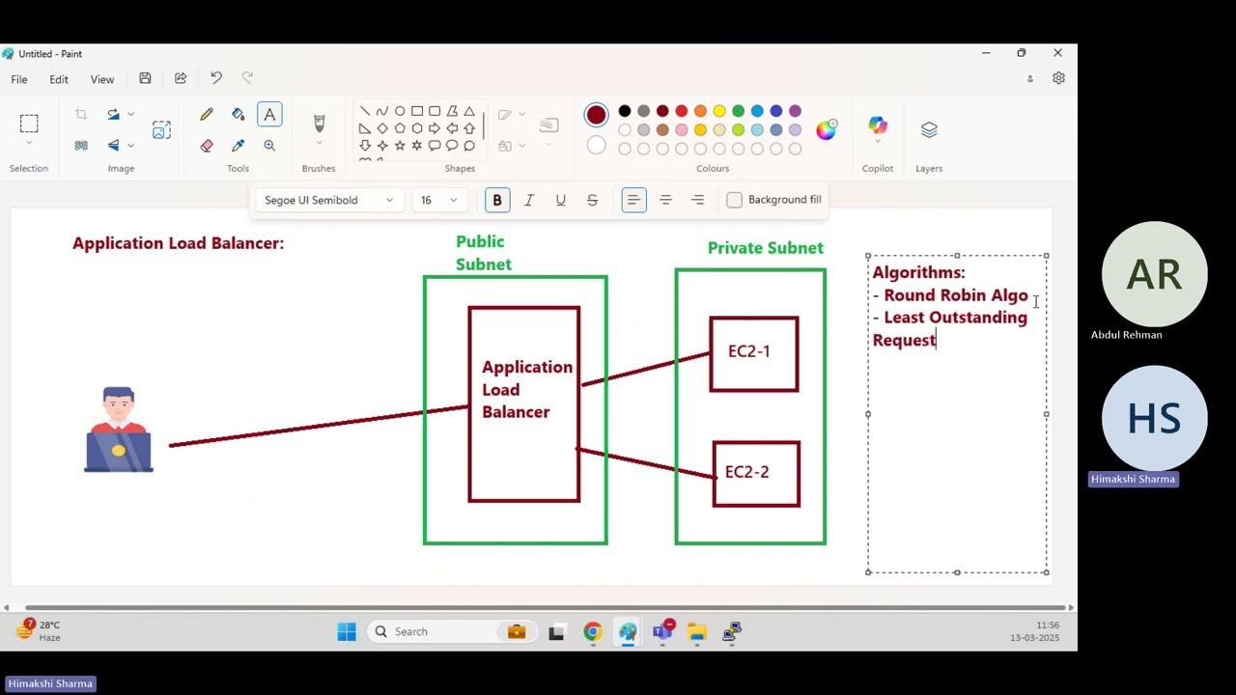This screenshot has width=1236, height=695.
Task: Select the line shape
Action: [x=365, y=112]
